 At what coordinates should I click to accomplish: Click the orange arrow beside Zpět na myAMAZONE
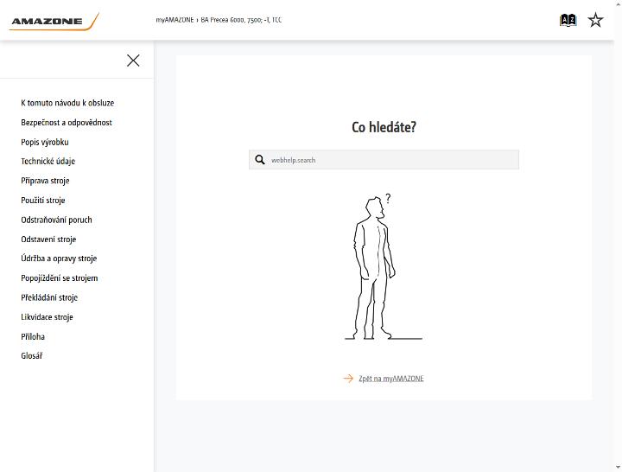(x=348, y=379)
